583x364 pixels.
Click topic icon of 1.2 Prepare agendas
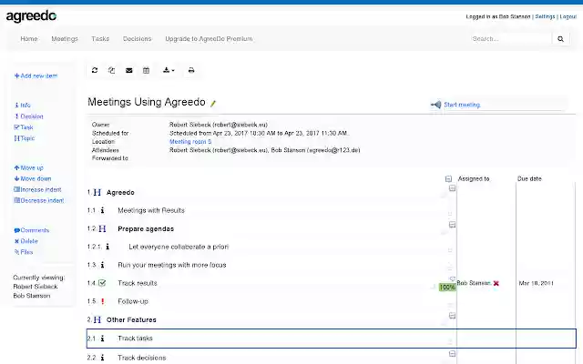tap(102, 228)
